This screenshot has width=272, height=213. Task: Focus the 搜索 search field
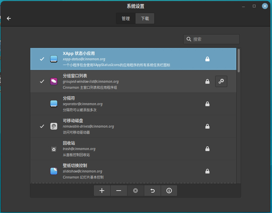click(211, 39)
